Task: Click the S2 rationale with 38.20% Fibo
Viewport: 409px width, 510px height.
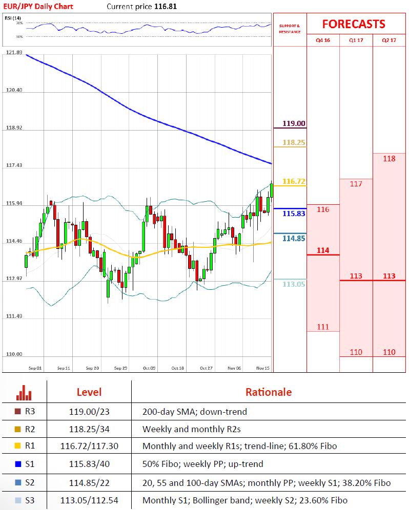Action: [x=267, y=483]
